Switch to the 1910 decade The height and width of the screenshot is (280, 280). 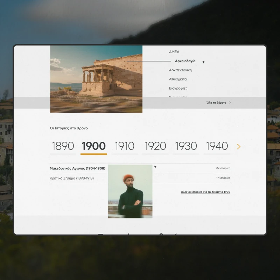[x=125, y=146]
